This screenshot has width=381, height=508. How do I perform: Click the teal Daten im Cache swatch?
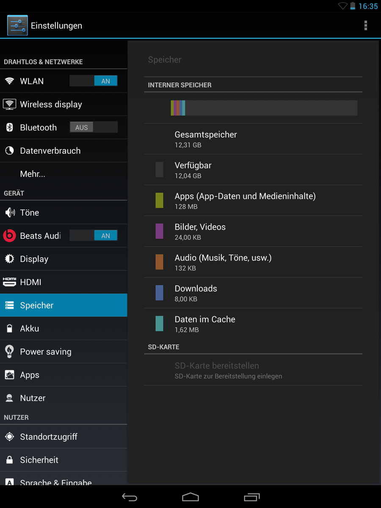point(159,323)
